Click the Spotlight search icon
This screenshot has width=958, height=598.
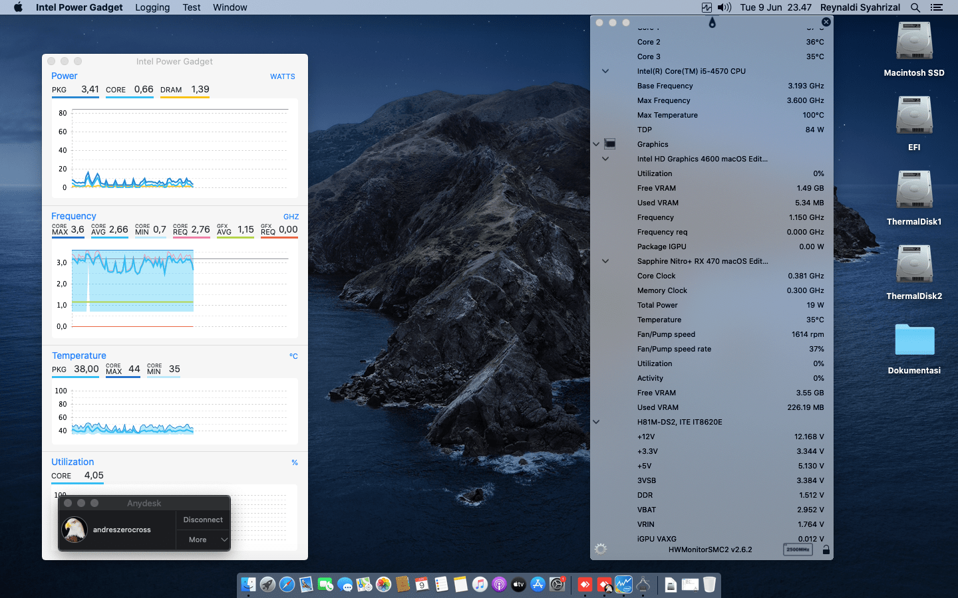point(915,7)
